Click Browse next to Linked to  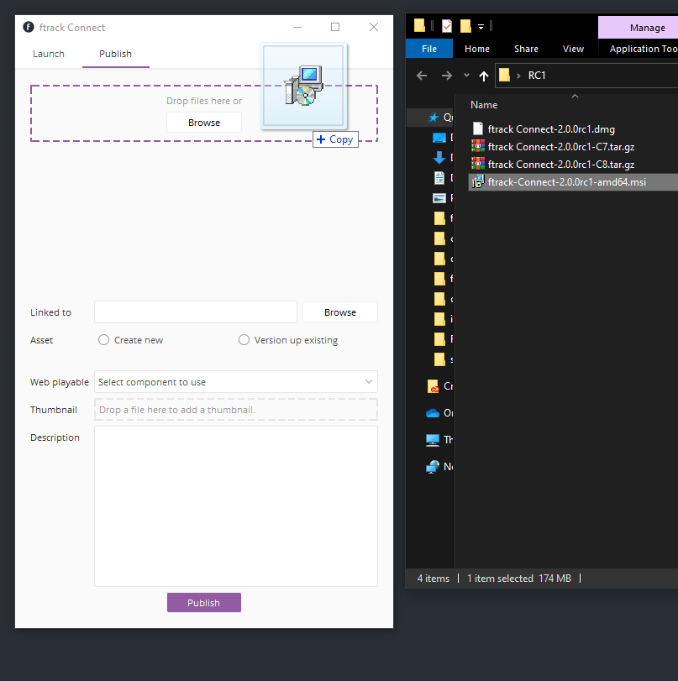(x=340, y=312)
